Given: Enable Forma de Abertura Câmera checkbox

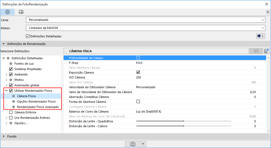Looking at the screenshot, I should (138, 101).
